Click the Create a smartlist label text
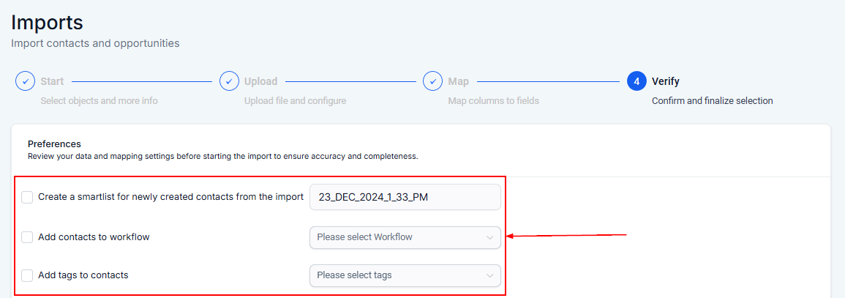The width and height of the screenshot is (845, 298). [x=170, y=197]
